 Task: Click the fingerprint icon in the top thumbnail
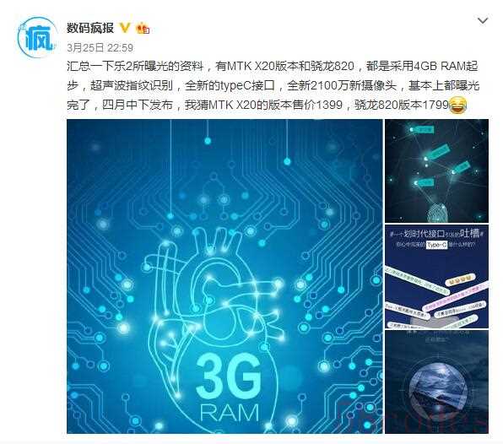(x=437, y=212)
